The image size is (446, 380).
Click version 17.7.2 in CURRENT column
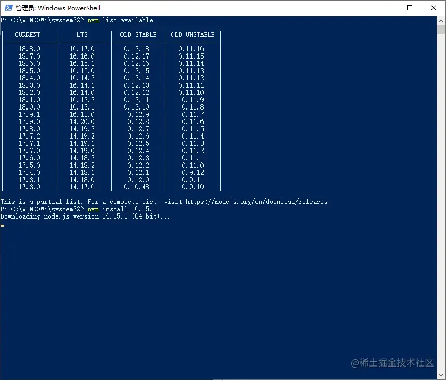[30, 136]
